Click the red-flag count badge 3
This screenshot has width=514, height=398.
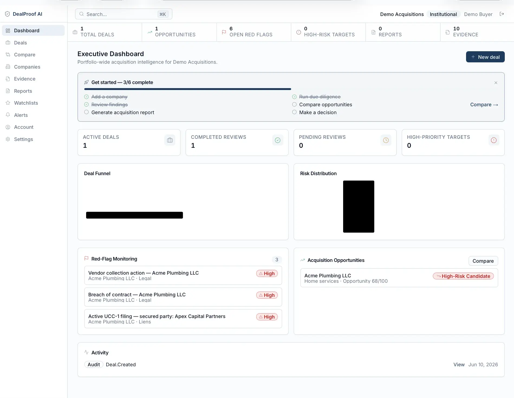(277, 259)
